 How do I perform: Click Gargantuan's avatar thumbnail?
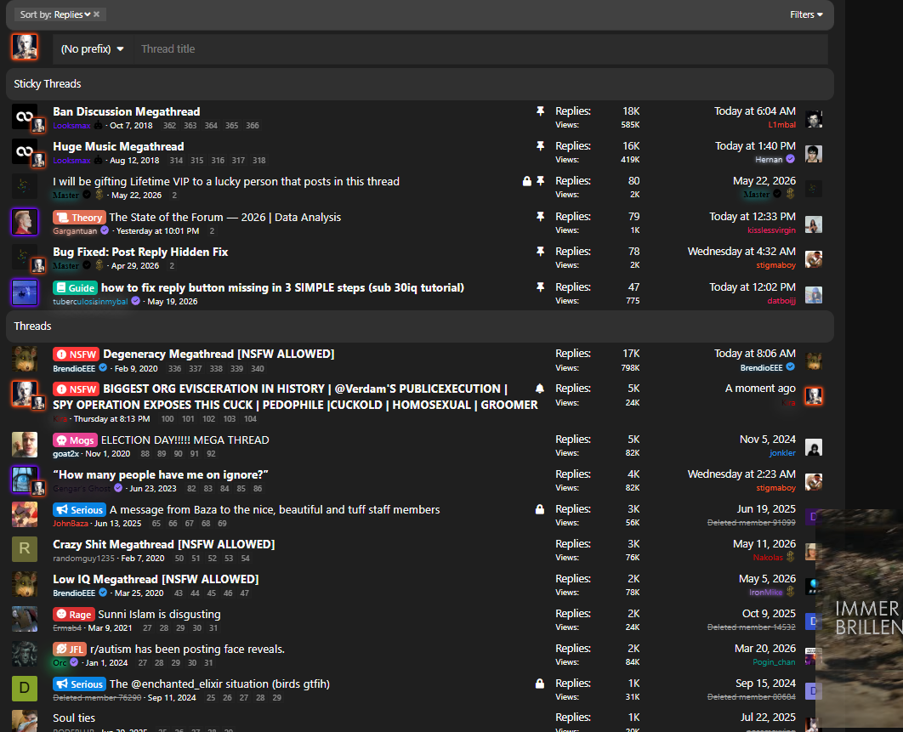click(25, 222)
